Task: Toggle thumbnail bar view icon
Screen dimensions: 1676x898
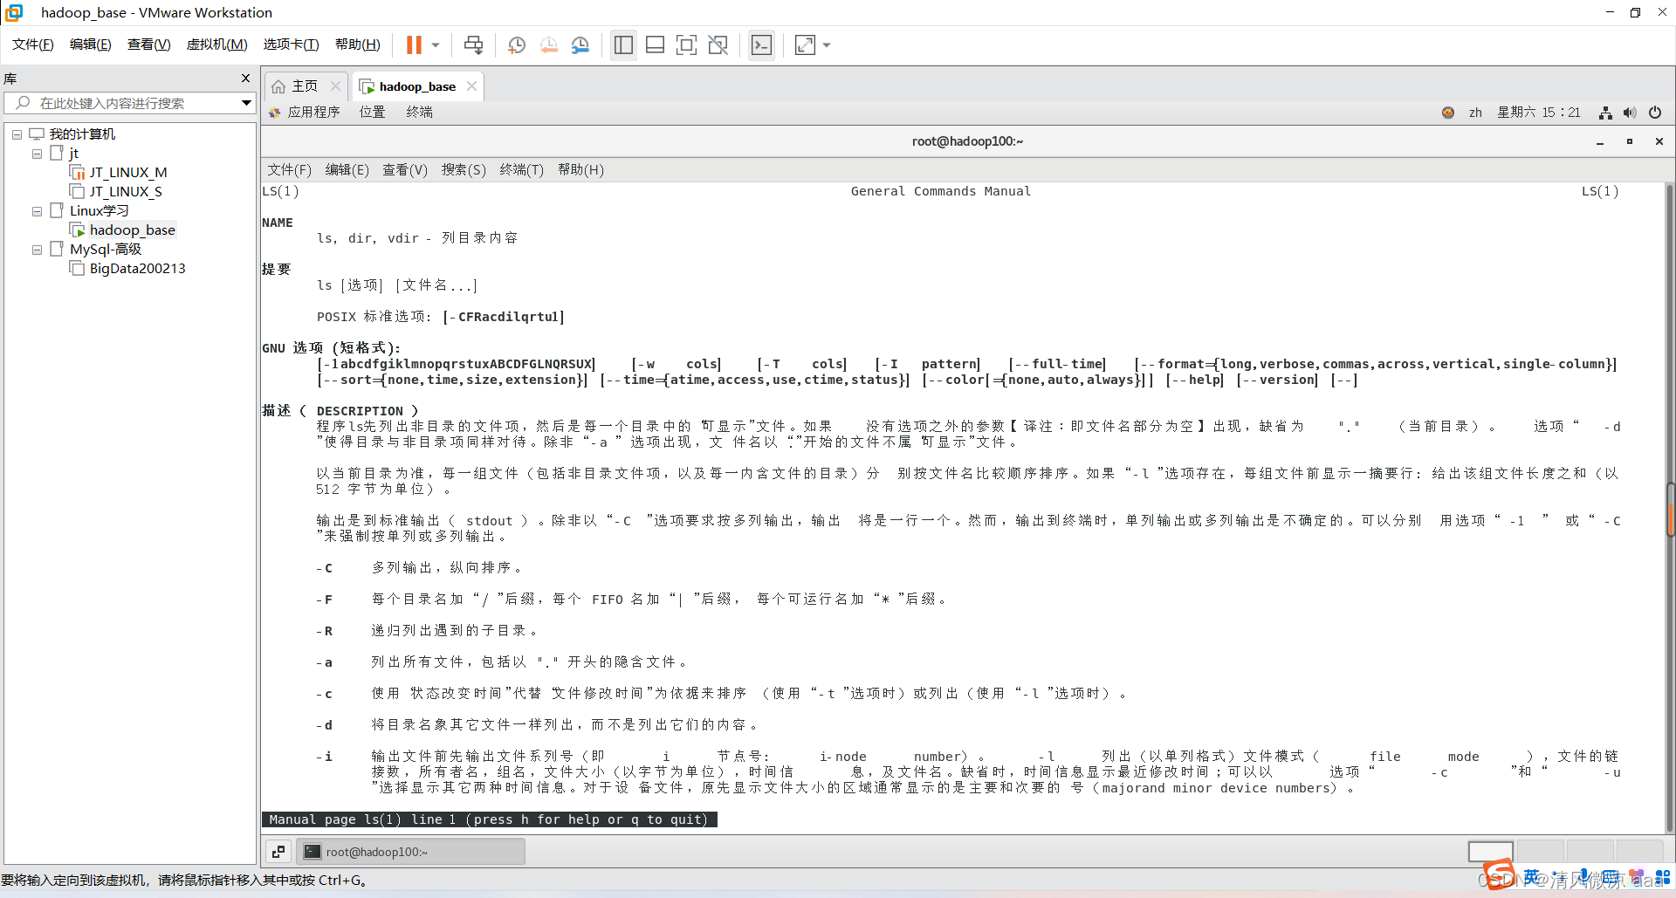Action: (x=655, y=45)
